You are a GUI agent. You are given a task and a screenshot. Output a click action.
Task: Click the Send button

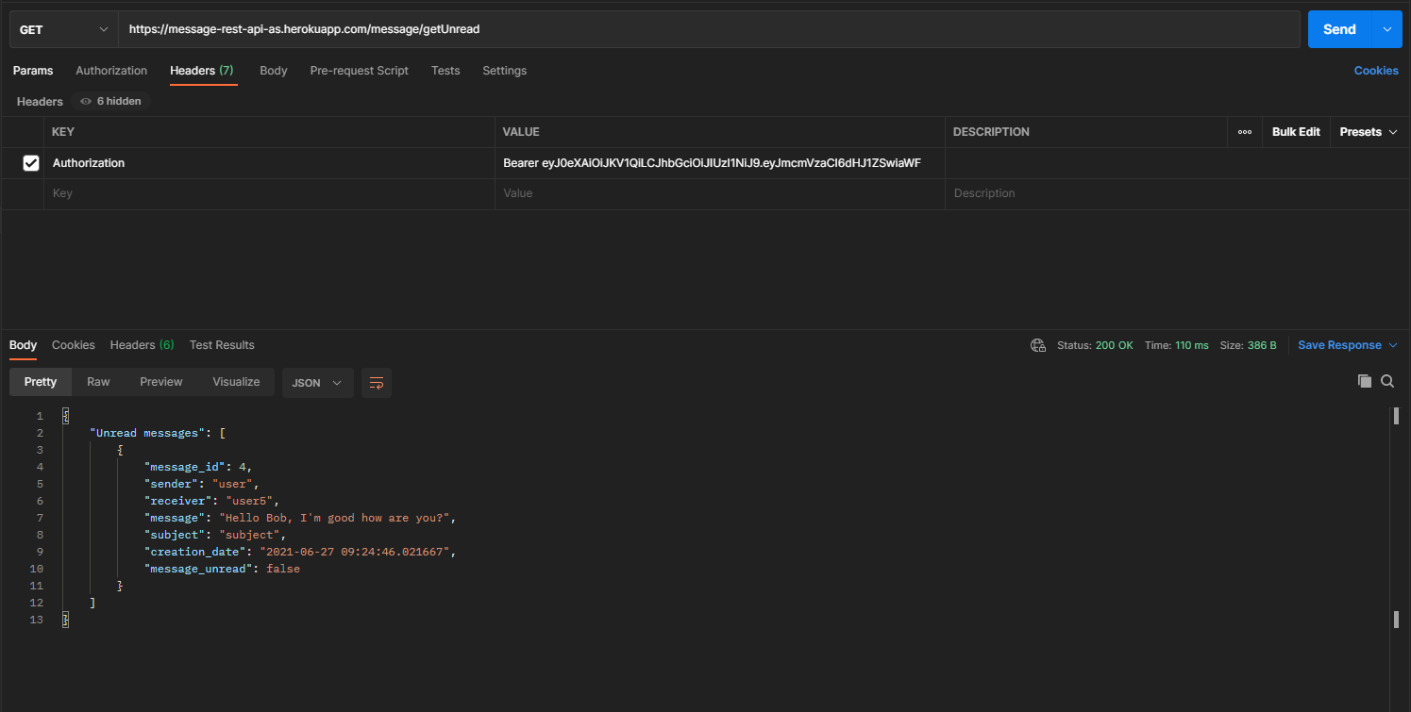[x=1339, y=29]
